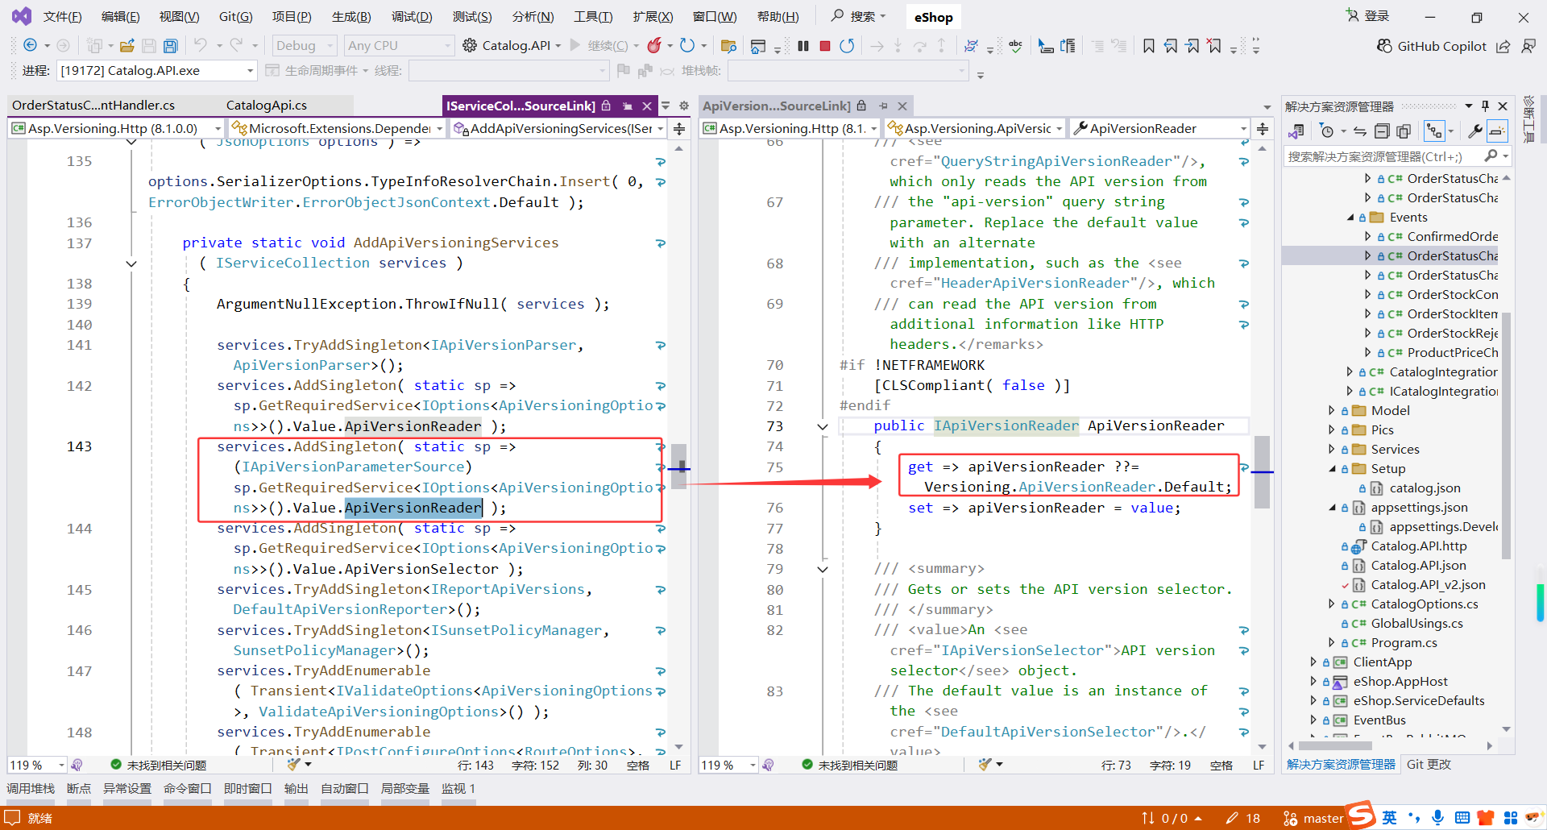Toggle Preview Selected Items in Solution Explorer
The height and width of the screenshot is (830, 1547).
1497,131
